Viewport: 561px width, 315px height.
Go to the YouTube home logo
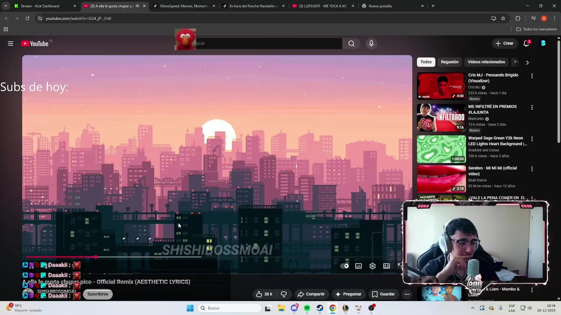click(x=35, y=43)
